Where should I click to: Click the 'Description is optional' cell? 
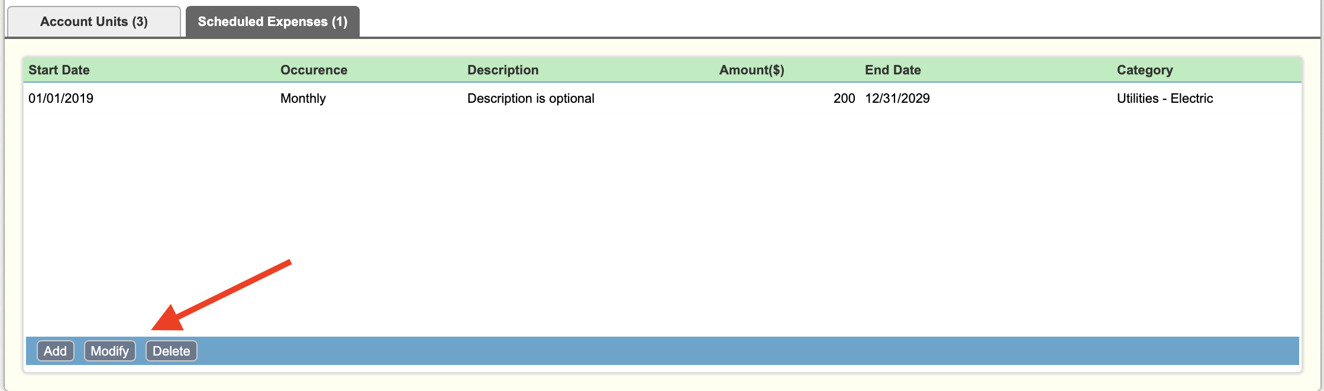(531, 98)
